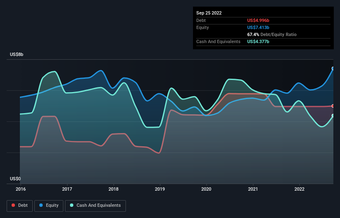The height and width of the screenshot is (218, 340).
Task: Click the 2017 x-axis label
Action: (67, 189)
